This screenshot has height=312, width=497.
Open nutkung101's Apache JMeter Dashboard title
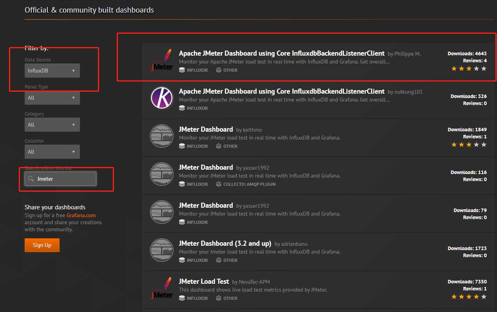click(282, 91)
